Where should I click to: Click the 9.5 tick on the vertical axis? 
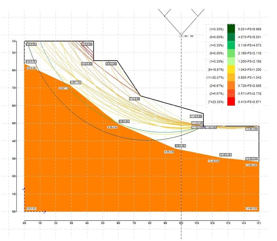14,41
